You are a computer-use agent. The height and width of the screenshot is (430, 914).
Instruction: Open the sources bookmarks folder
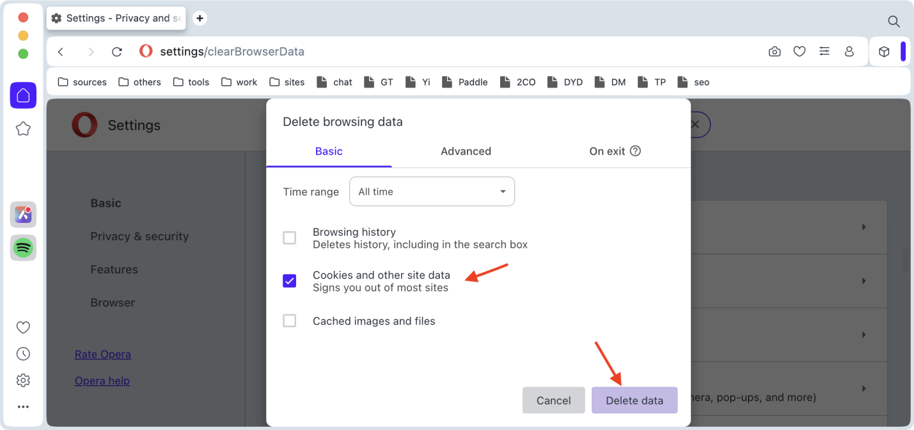(82, 82)
